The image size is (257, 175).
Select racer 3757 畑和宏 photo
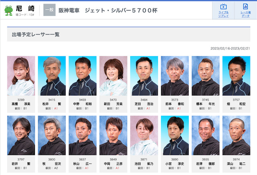[236, 76]
